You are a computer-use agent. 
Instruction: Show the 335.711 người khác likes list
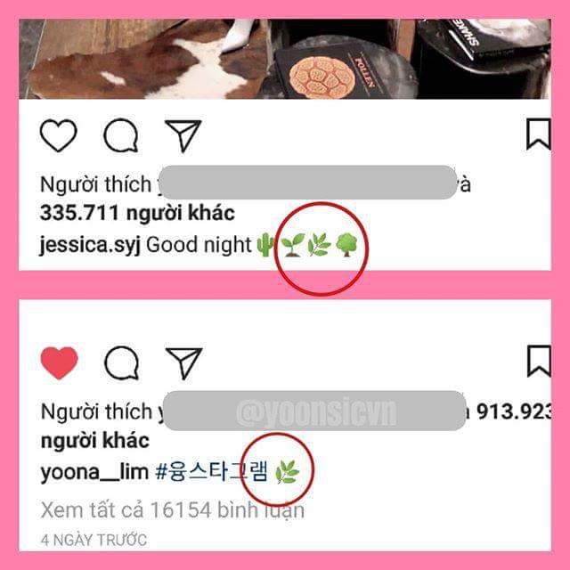[x=137, y=213]
